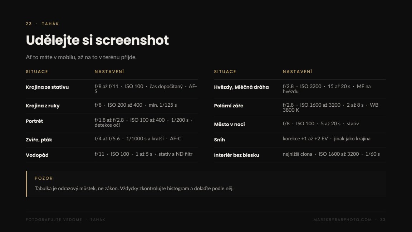Select the "f/2.8 · ISO 3200 · 15 až 20 s" settings
Screen dimensions: 412x232
pos(317,86)
